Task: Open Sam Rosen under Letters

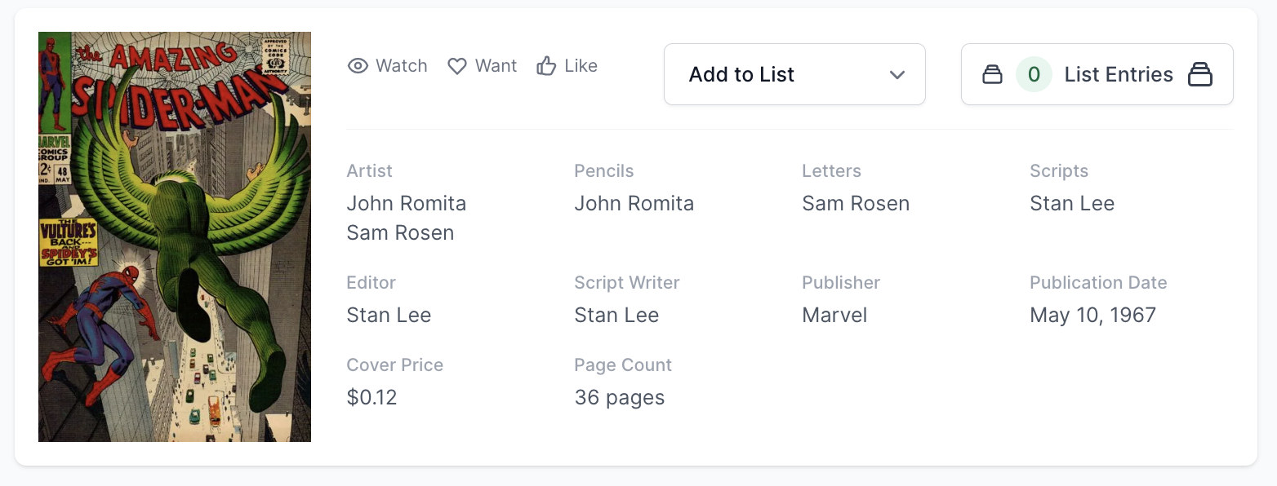Action: pos(856,203)
